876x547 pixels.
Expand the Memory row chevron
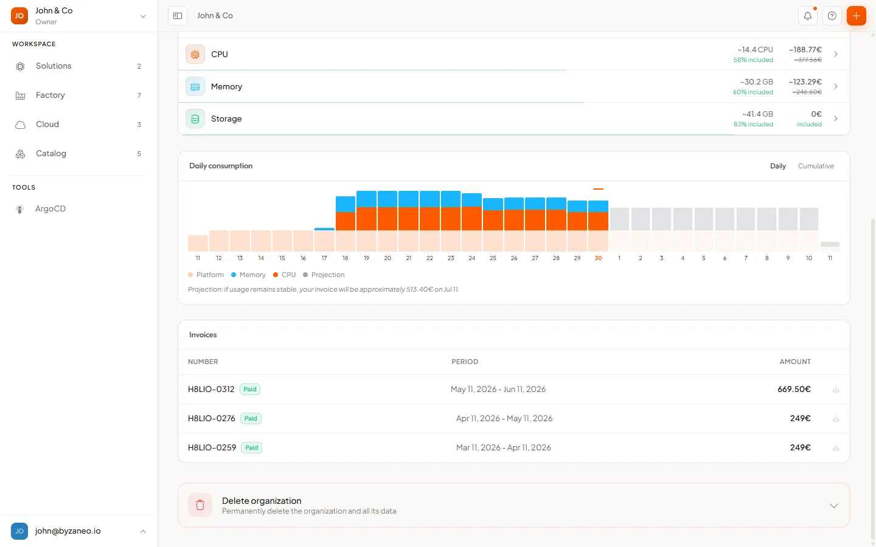click(836, 86)
